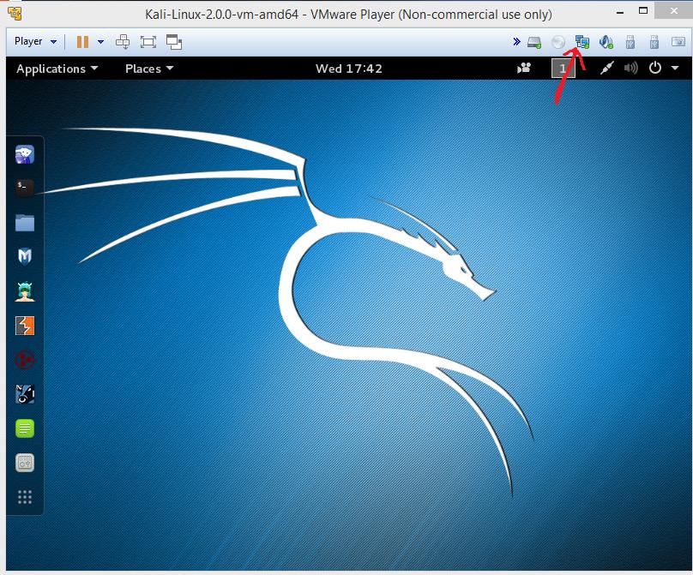Open the Places menu on the top panel
The width and height of the screenshot is (693, 575).
[x=143, y=69]
